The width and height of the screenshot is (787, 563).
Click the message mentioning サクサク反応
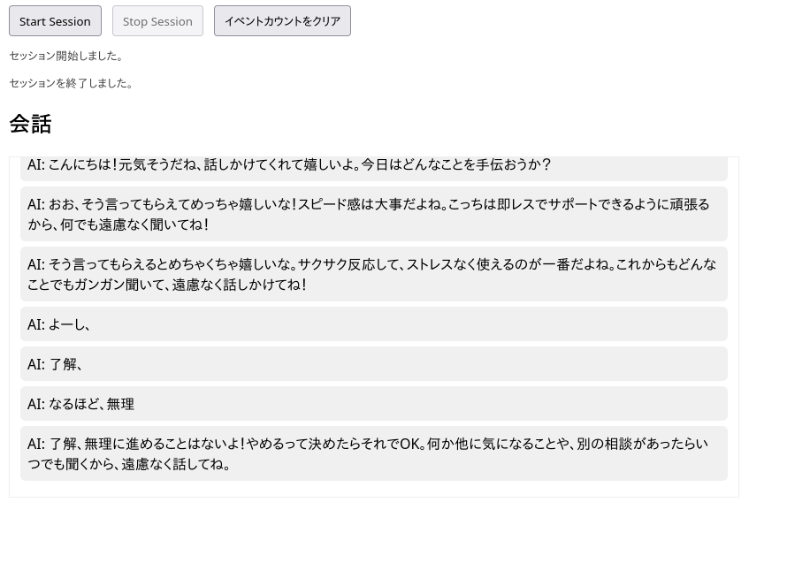point(371,274)
